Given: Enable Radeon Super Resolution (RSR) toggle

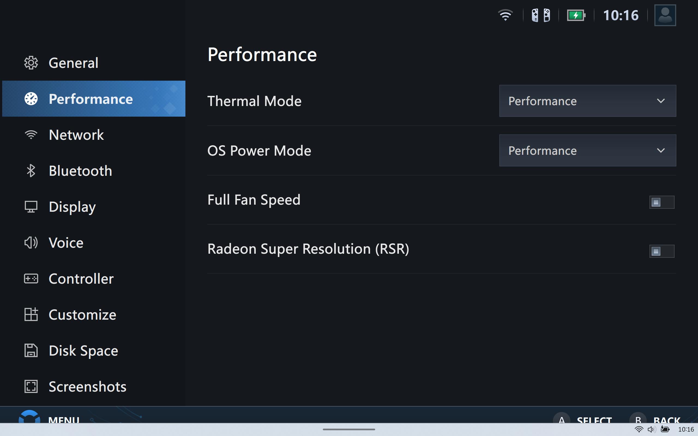Looking at the screenshot, I should pos(662,251).
